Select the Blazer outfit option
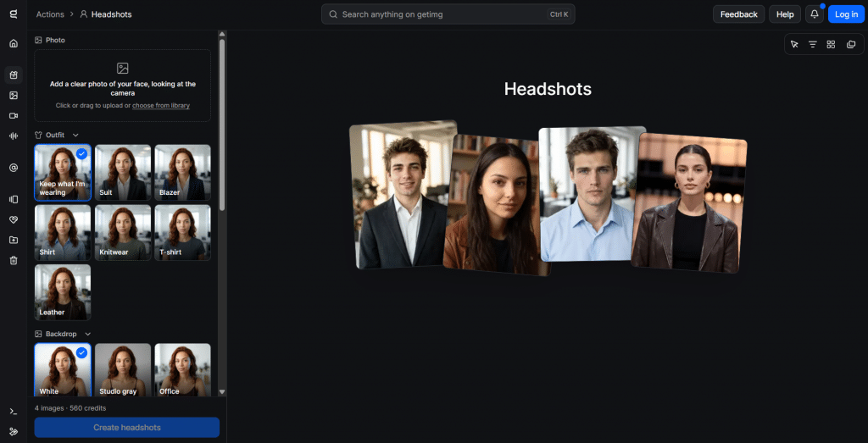This screenshot has height=443, width=868. pyautogui.click(x=183, y=173)
